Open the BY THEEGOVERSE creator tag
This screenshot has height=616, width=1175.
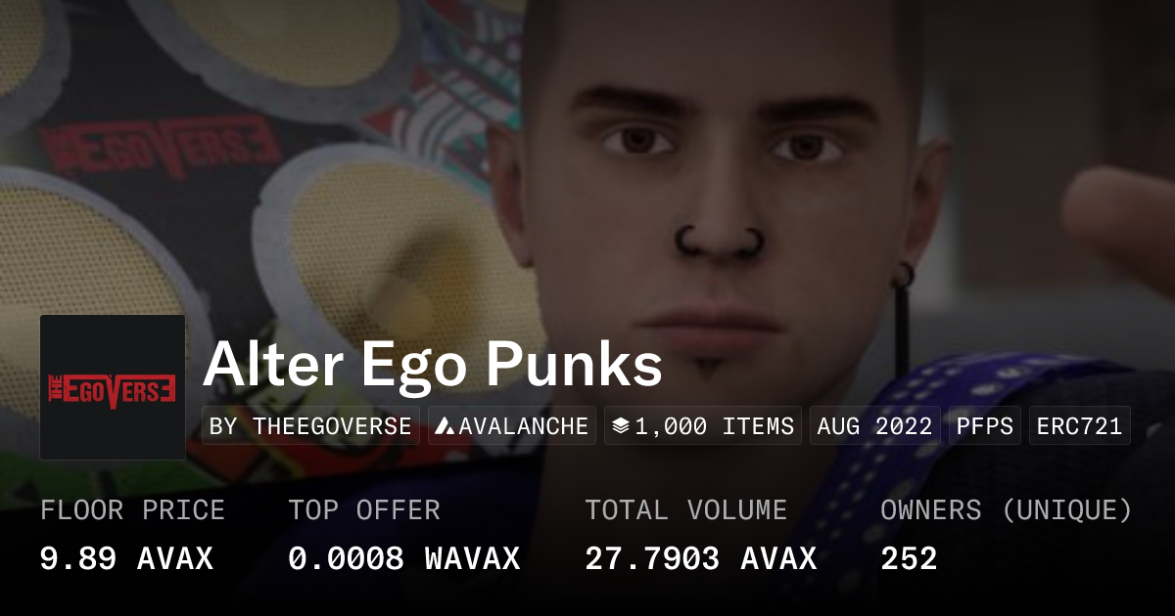pos(310,426)
